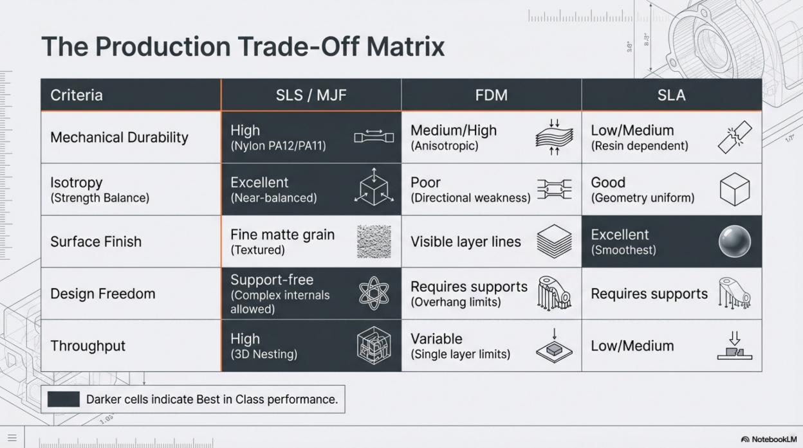The image size is (803, 448).
Task: Click the plain cube icon for SLA isotropy
Action: tap(734, 190)
